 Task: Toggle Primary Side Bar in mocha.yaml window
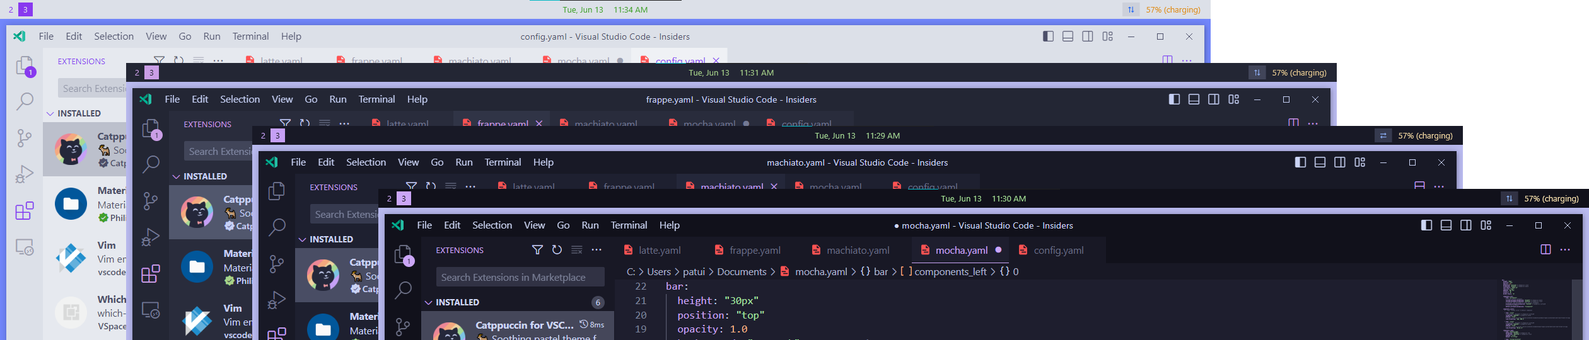pyautogui.click(x=1426, y=225)
